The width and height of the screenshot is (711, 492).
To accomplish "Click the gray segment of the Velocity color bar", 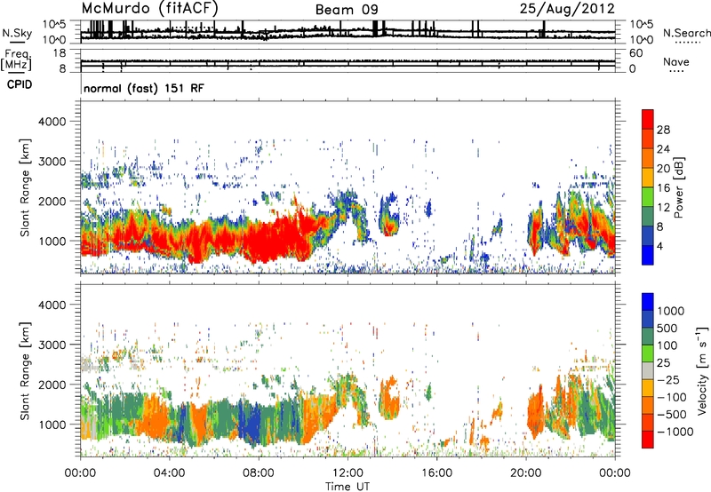I will [x=648, y=370].
